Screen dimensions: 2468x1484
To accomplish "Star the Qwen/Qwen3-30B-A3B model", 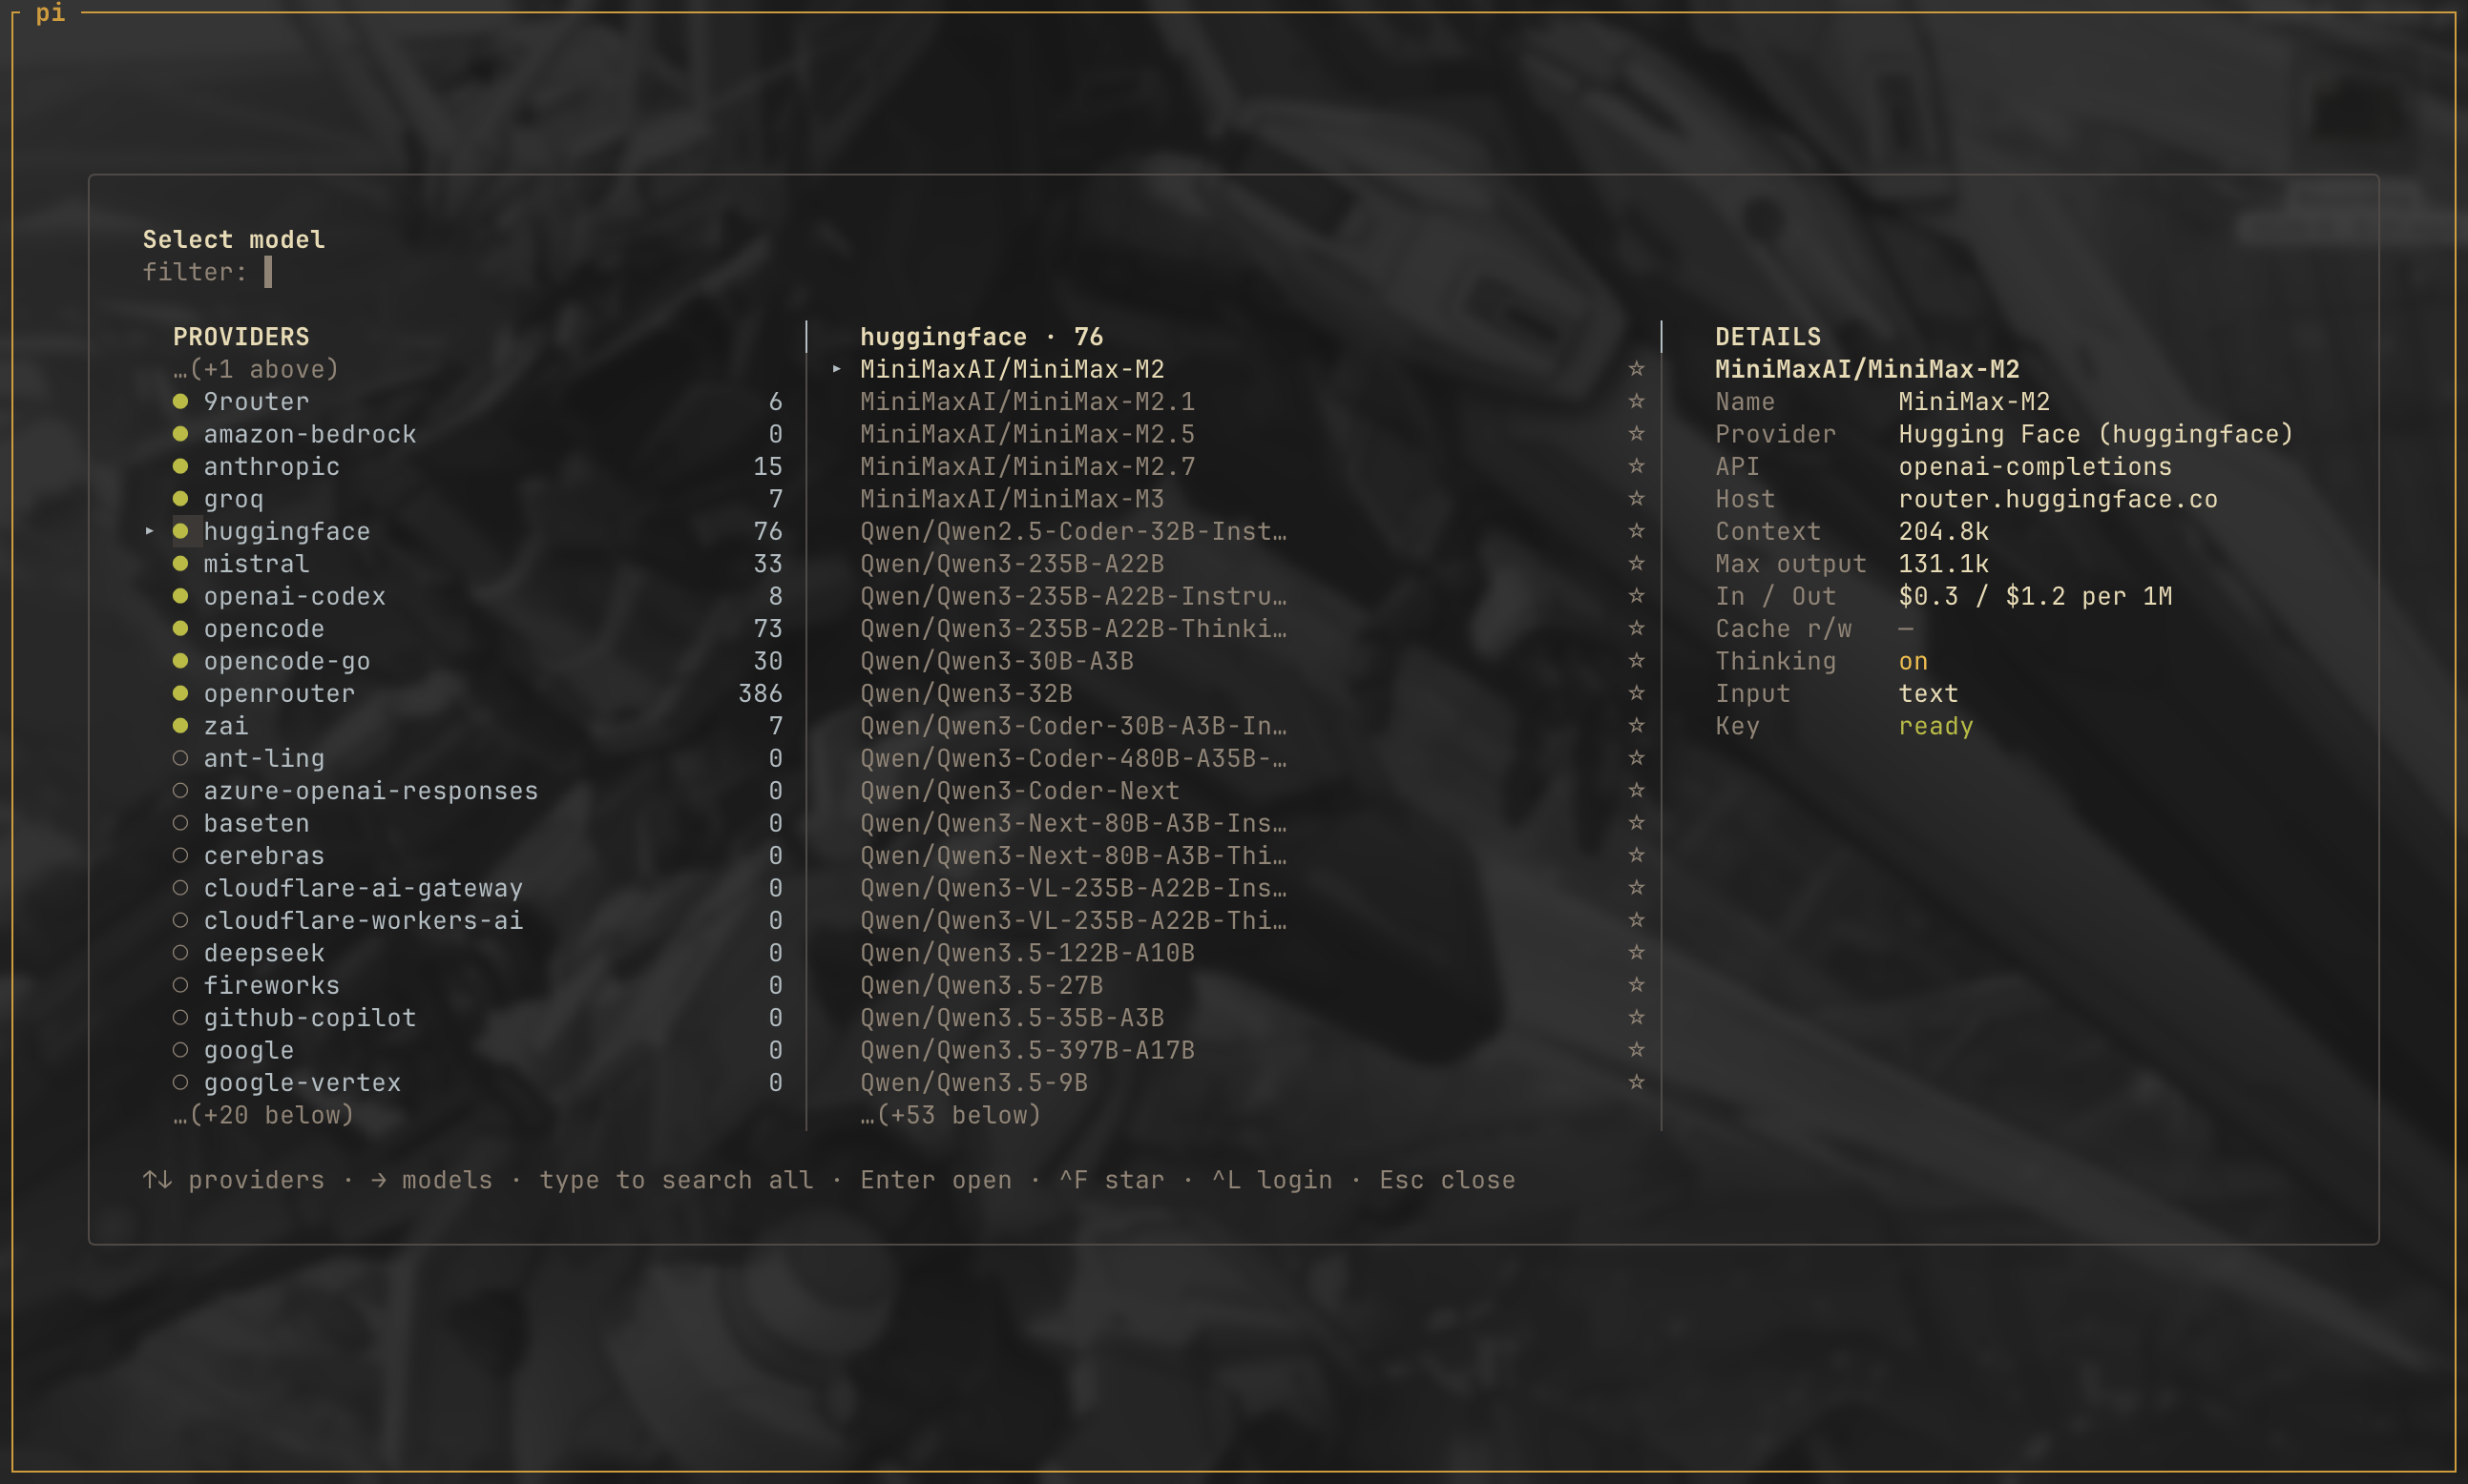I will pos(1636,661).
